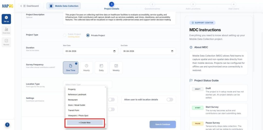Image resolution: width=263 pixels, height=130 pixels.
Task: Go to step 4 Add Users
Action: tap(234, 6)
